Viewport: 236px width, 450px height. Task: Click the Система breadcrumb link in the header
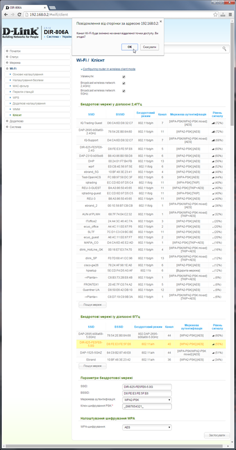point(53,37)
